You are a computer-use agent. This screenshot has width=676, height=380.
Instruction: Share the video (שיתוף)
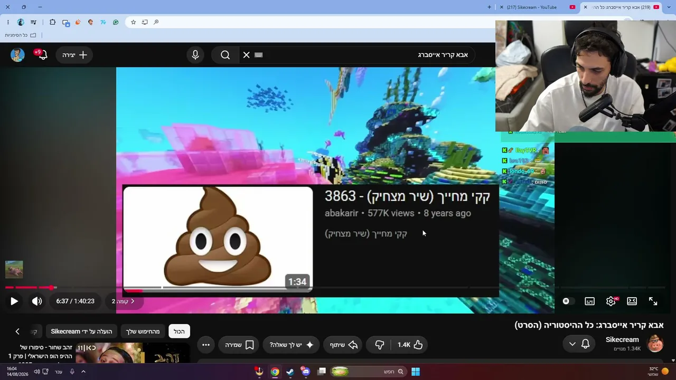pyautogui.click(x=344, y=345)
